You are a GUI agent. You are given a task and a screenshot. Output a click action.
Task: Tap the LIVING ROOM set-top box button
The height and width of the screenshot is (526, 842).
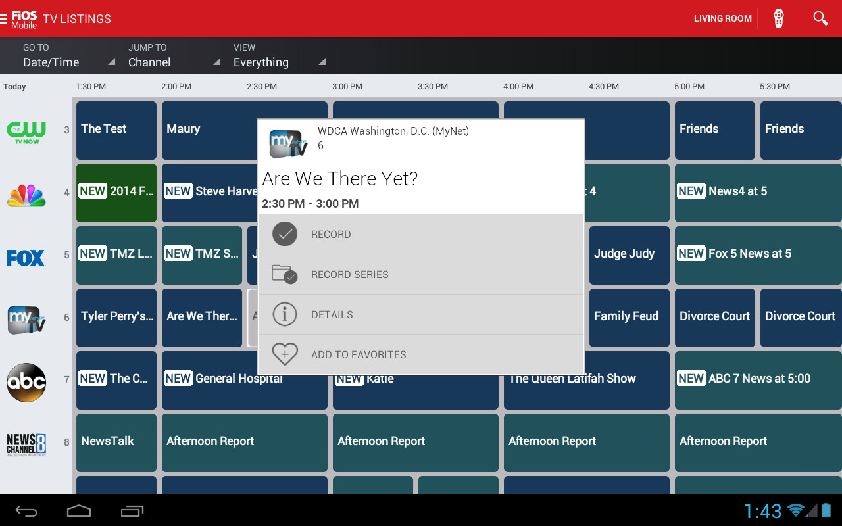click(722, 18)
